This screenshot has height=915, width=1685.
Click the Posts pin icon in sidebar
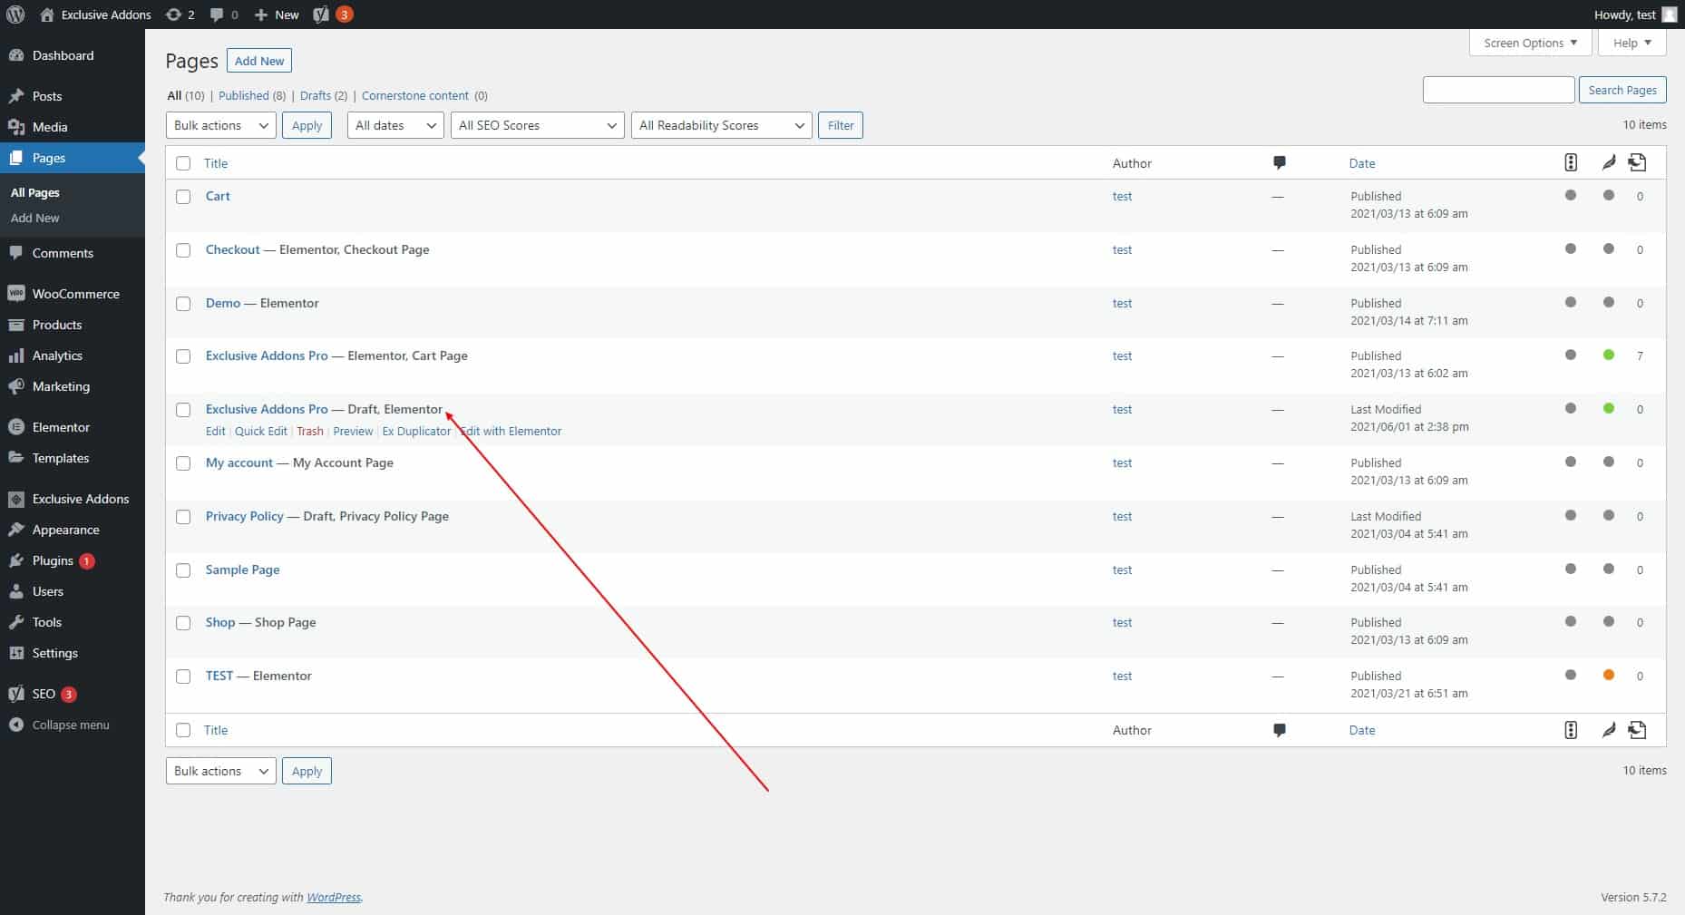(x=16, y=96)
